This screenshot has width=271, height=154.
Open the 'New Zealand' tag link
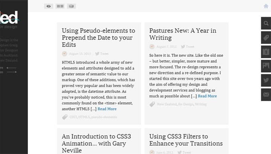pos(166,104)
